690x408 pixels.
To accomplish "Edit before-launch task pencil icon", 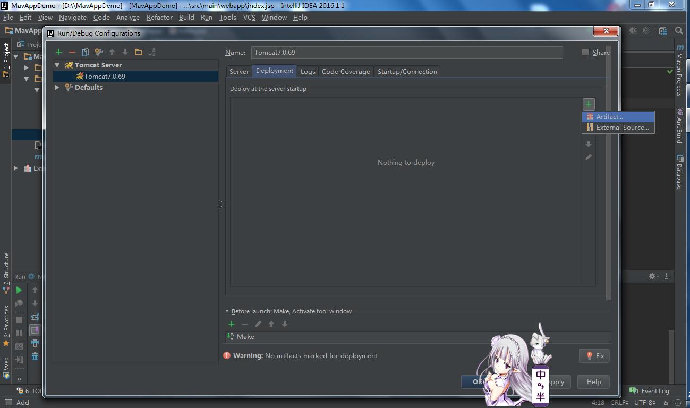I will coord(258,324).
